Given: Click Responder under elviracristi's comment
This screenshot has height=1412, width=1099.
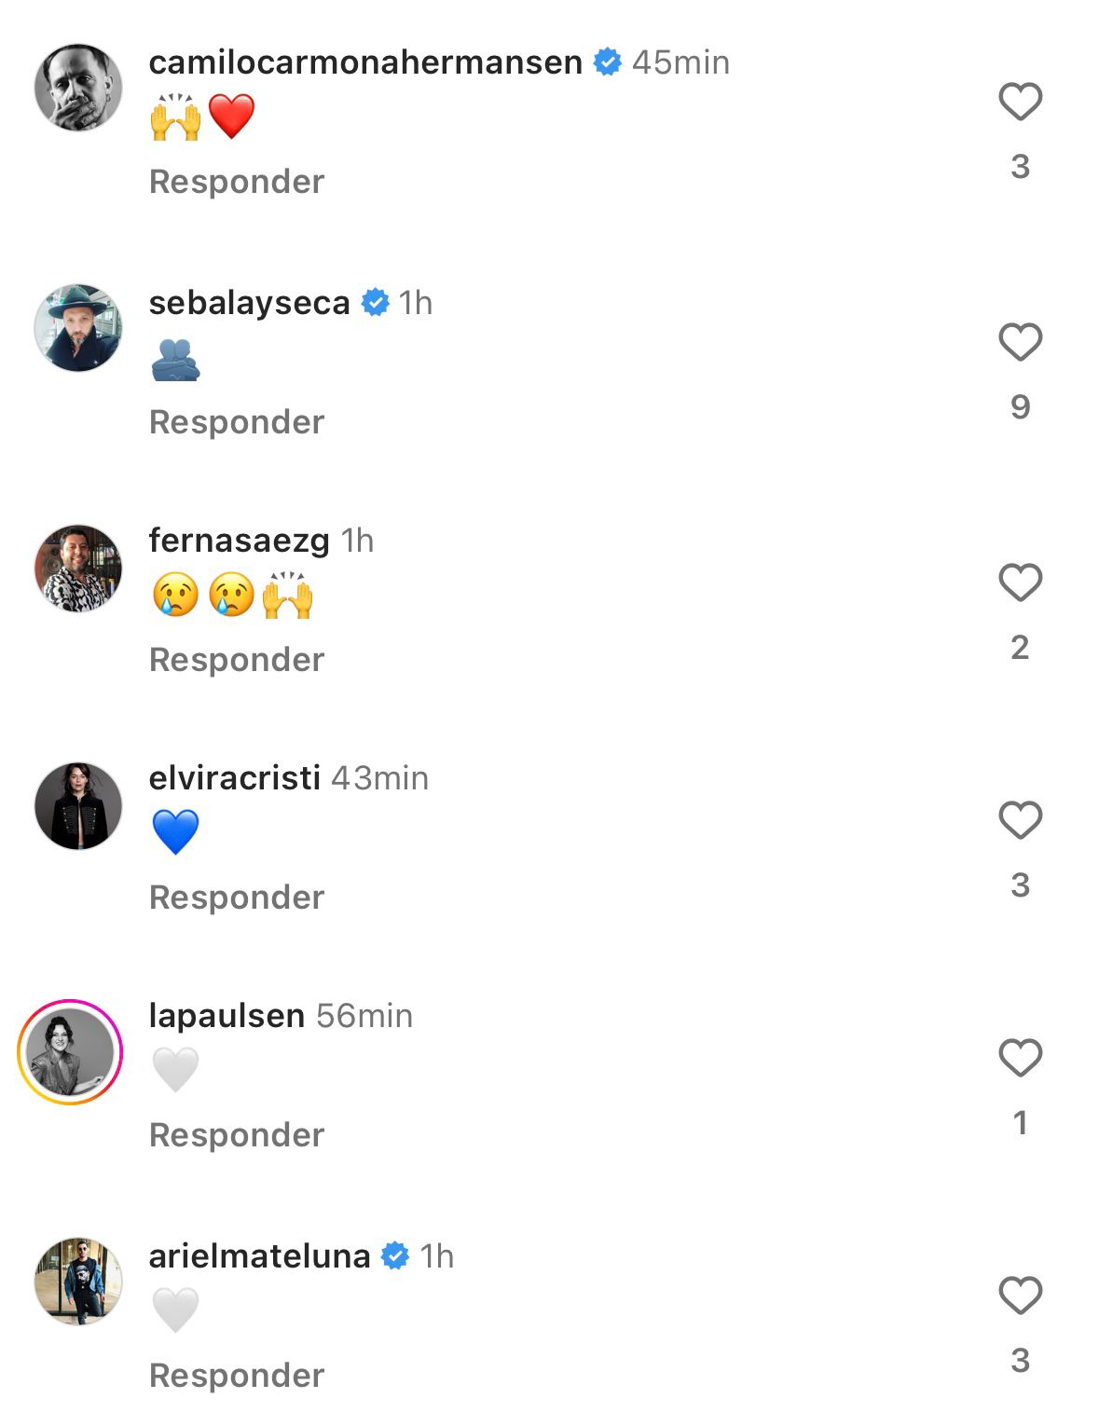Looking at the screenshot, I should pos(237,898).
